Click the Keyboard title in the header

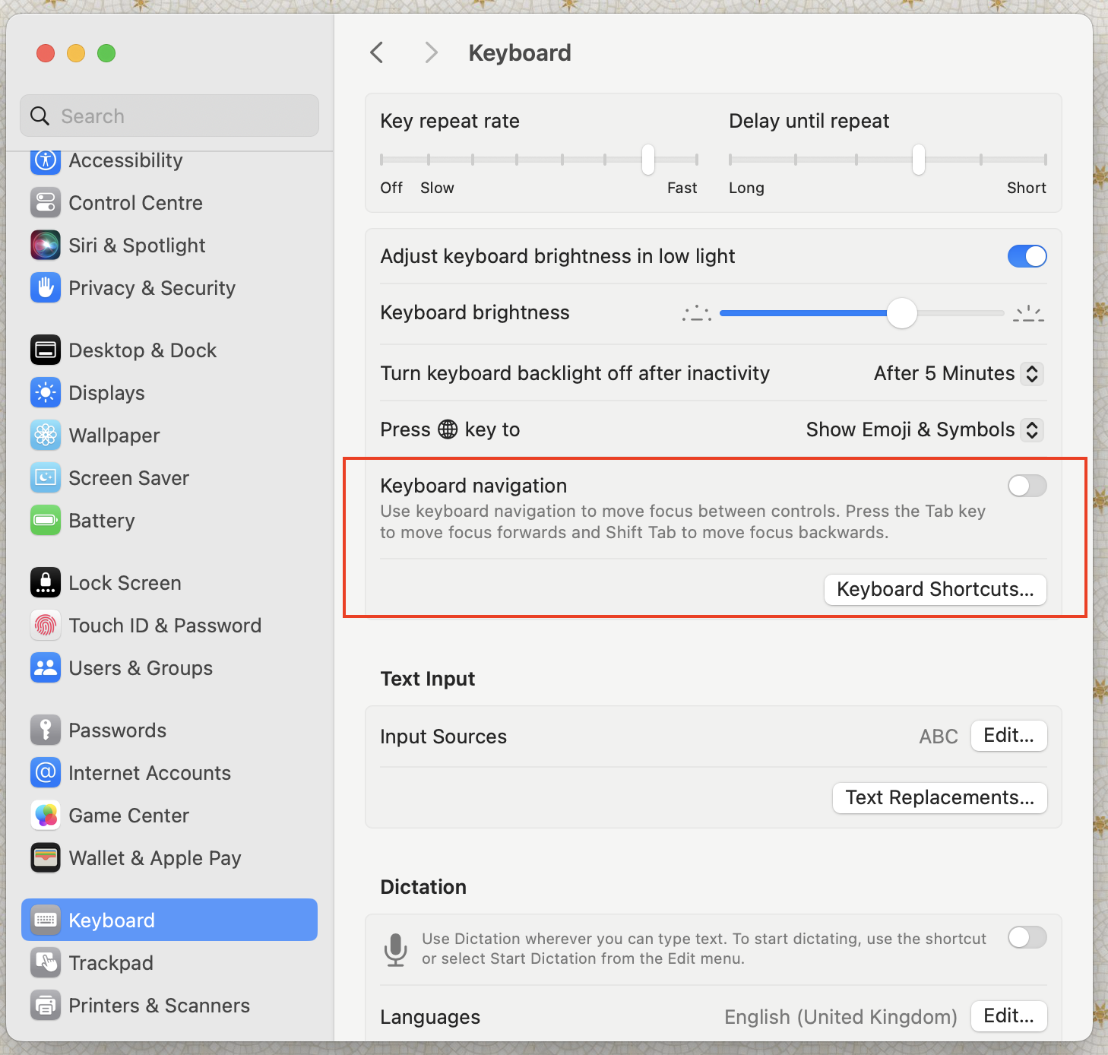point(520,52)
